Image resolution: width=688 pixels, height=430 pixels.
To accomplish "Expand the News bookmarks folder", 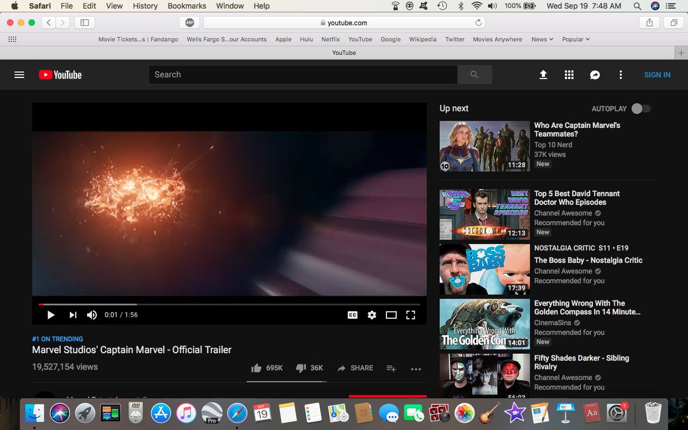I will point(542,39).
